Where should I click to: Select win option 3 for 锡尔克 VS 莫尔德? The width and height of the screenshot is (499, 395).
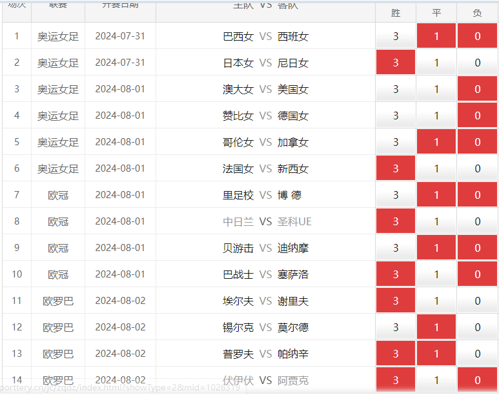396,327
